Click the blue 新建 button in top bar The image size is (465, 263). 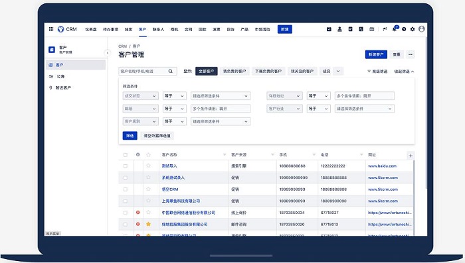285,29
